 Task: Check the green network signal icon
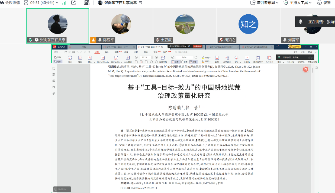pyautogui.click(x=64, y=3)
